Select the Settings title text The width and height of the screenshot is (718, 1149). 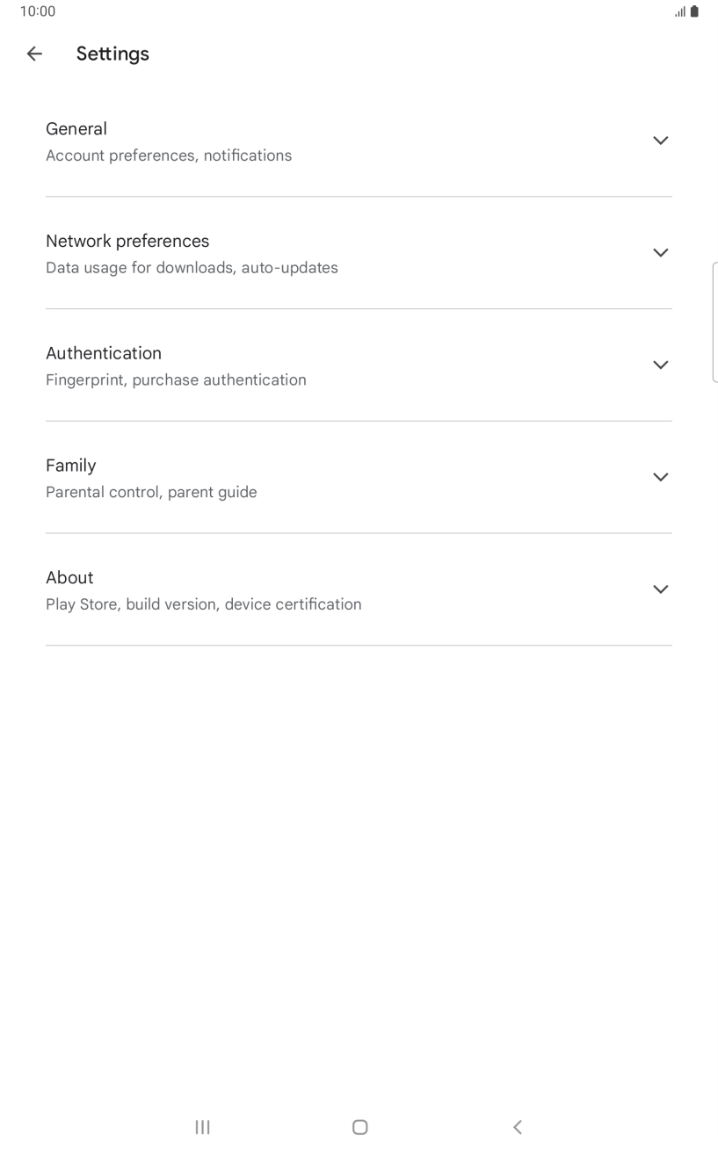(112, 54)
